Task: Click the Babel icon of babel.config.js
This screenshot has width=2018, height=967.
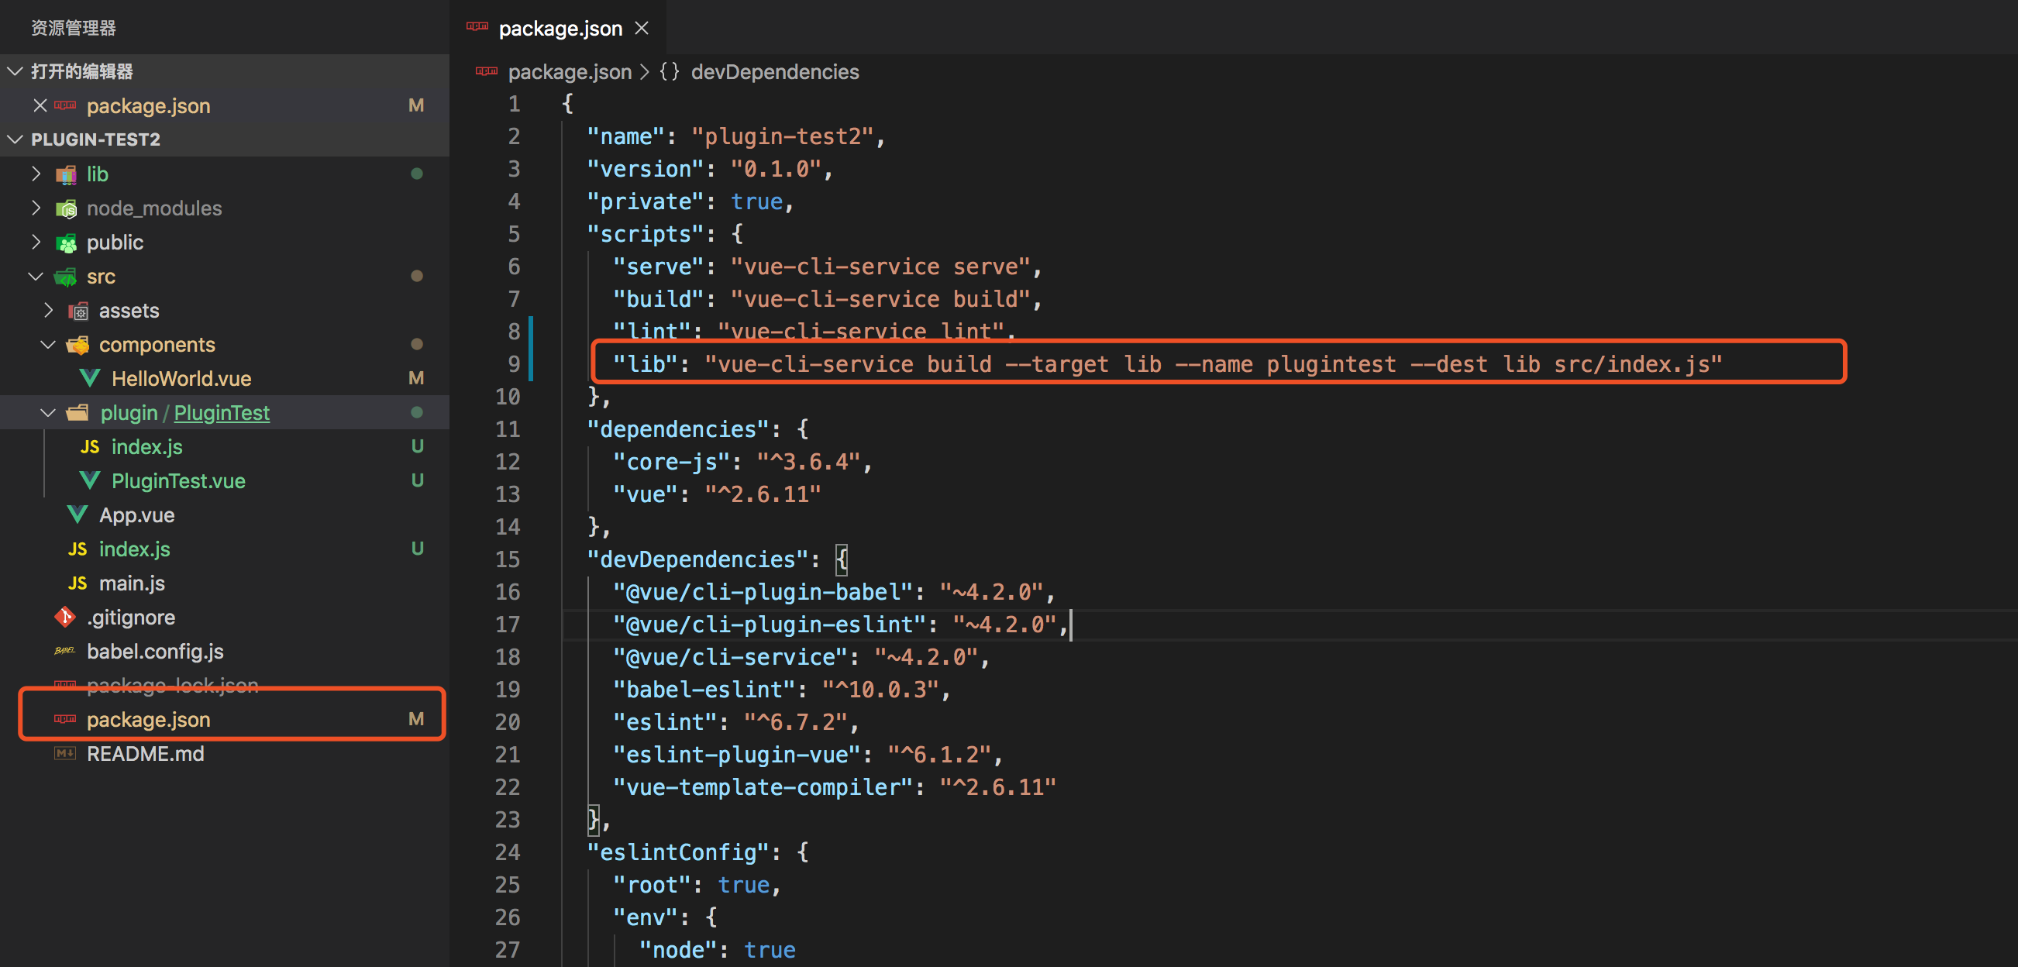Action: pos(64,652)
